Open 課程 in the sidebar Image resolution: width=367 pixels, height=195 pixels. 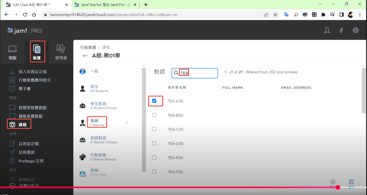tap(22, 125)
